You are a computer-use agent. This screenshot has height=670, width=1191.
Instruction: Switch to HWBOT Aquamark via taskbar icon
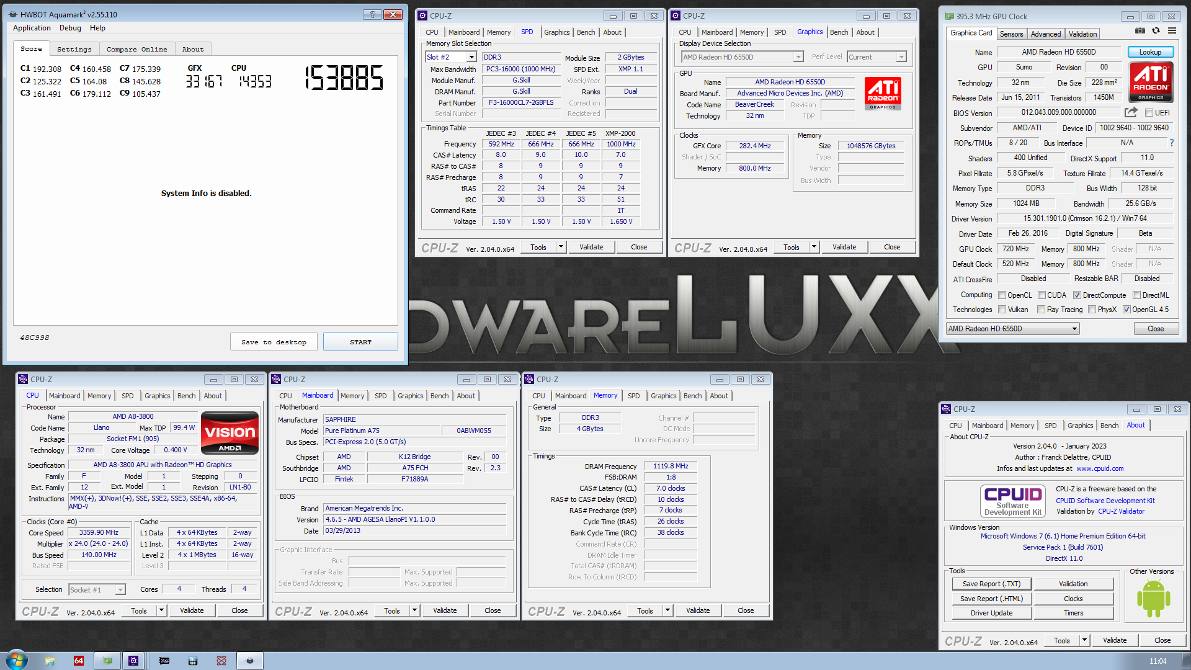pyautogui.click(x=250, y=661)
